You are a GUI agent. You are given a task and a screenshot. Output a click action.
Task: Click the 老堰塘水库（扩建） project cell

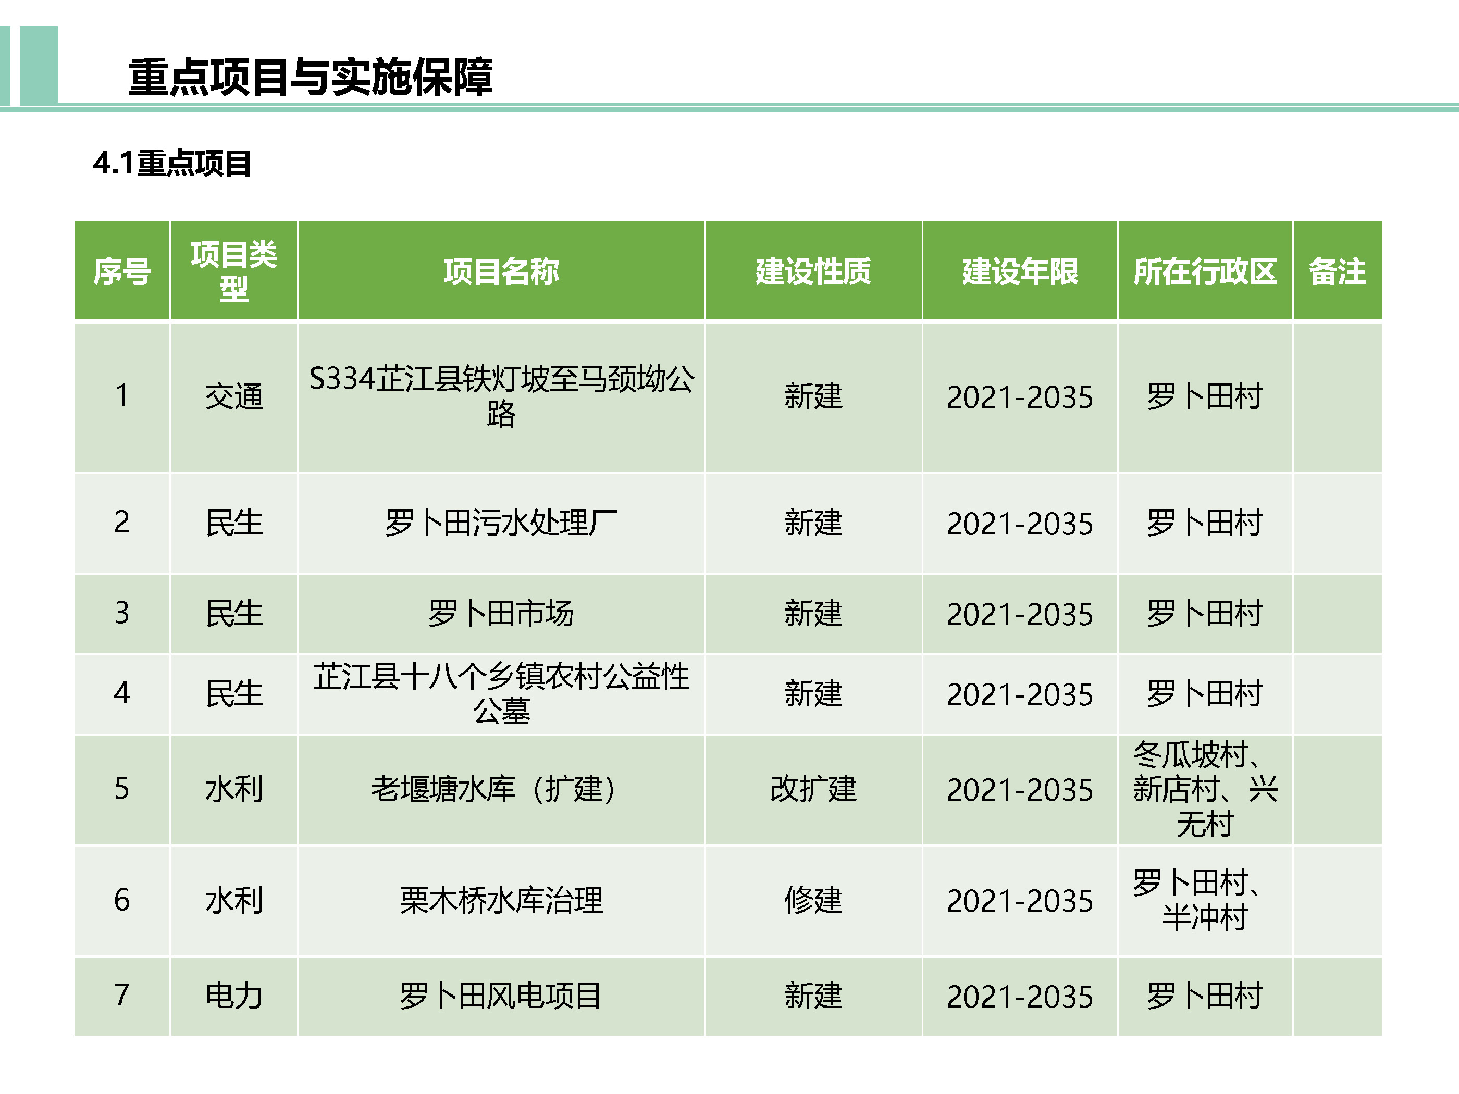[x=501, y=789]
